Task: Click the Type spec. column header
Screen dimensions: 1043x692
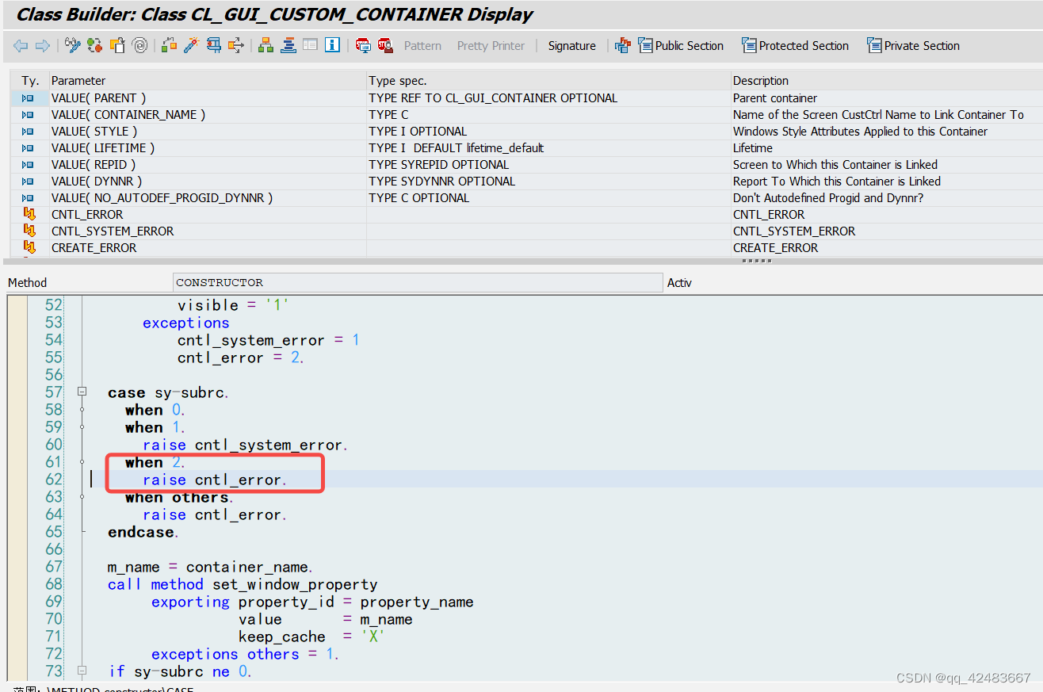Action: 548,81
